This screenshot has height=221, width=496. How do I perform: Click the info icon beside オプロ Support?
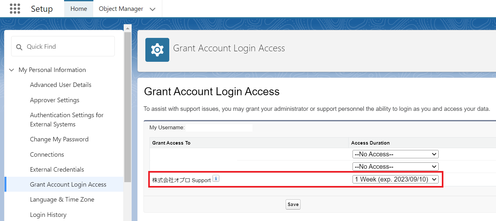pyautogui.click(x=216, y=179)
